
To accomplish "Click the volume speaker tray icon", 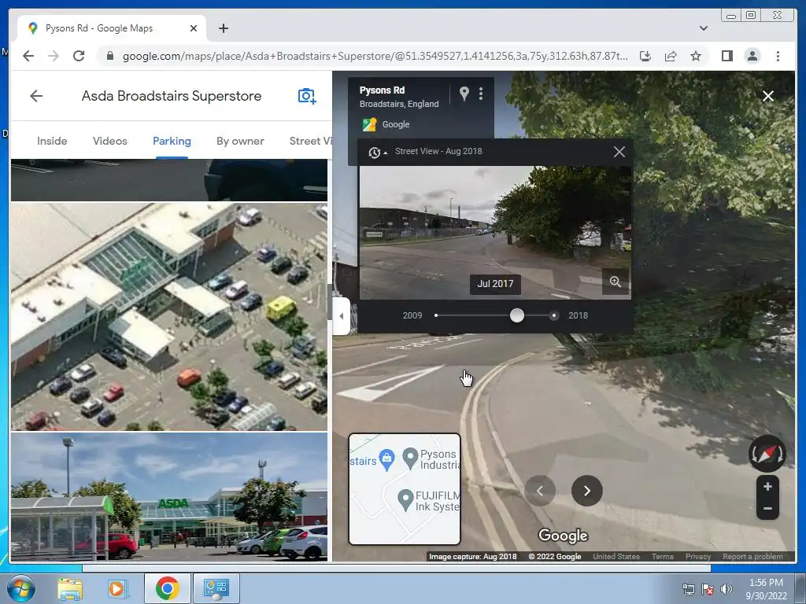I will point(727,589).
